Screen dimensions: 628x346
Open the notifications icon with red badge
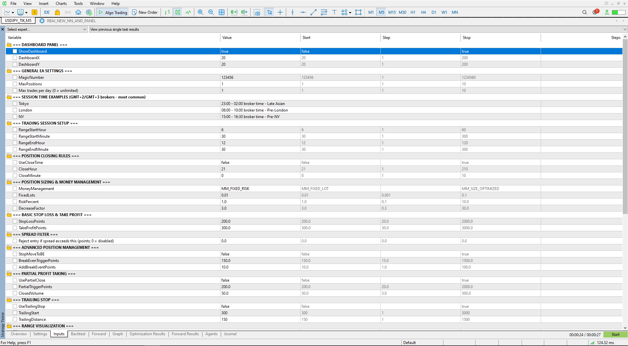[x=595, y=12]
